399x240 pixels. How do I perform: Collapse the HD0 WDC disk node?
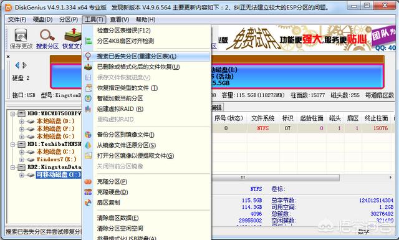click(12, 113)
